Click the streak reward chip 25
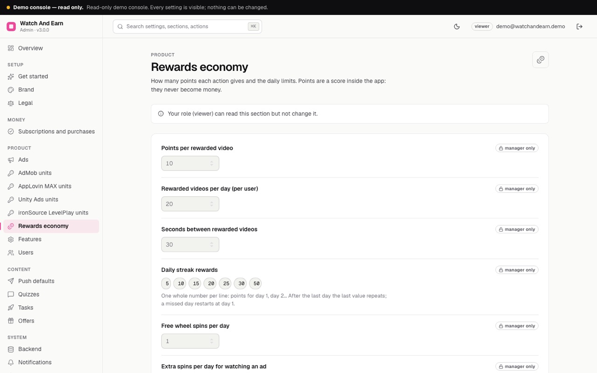Viewport: 597px width, 373px height. (x=225, y=283)
